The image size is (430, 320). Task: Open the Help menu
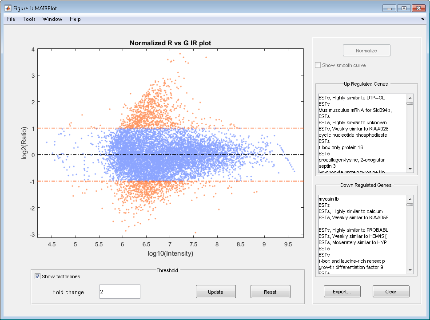75,19
